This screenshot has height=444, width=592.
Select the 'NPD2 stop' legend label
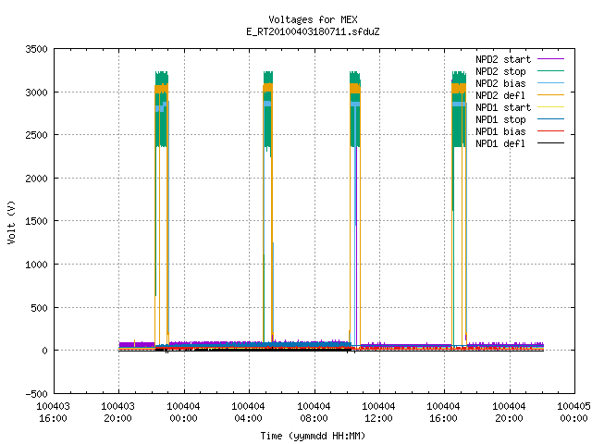[500, 71]
